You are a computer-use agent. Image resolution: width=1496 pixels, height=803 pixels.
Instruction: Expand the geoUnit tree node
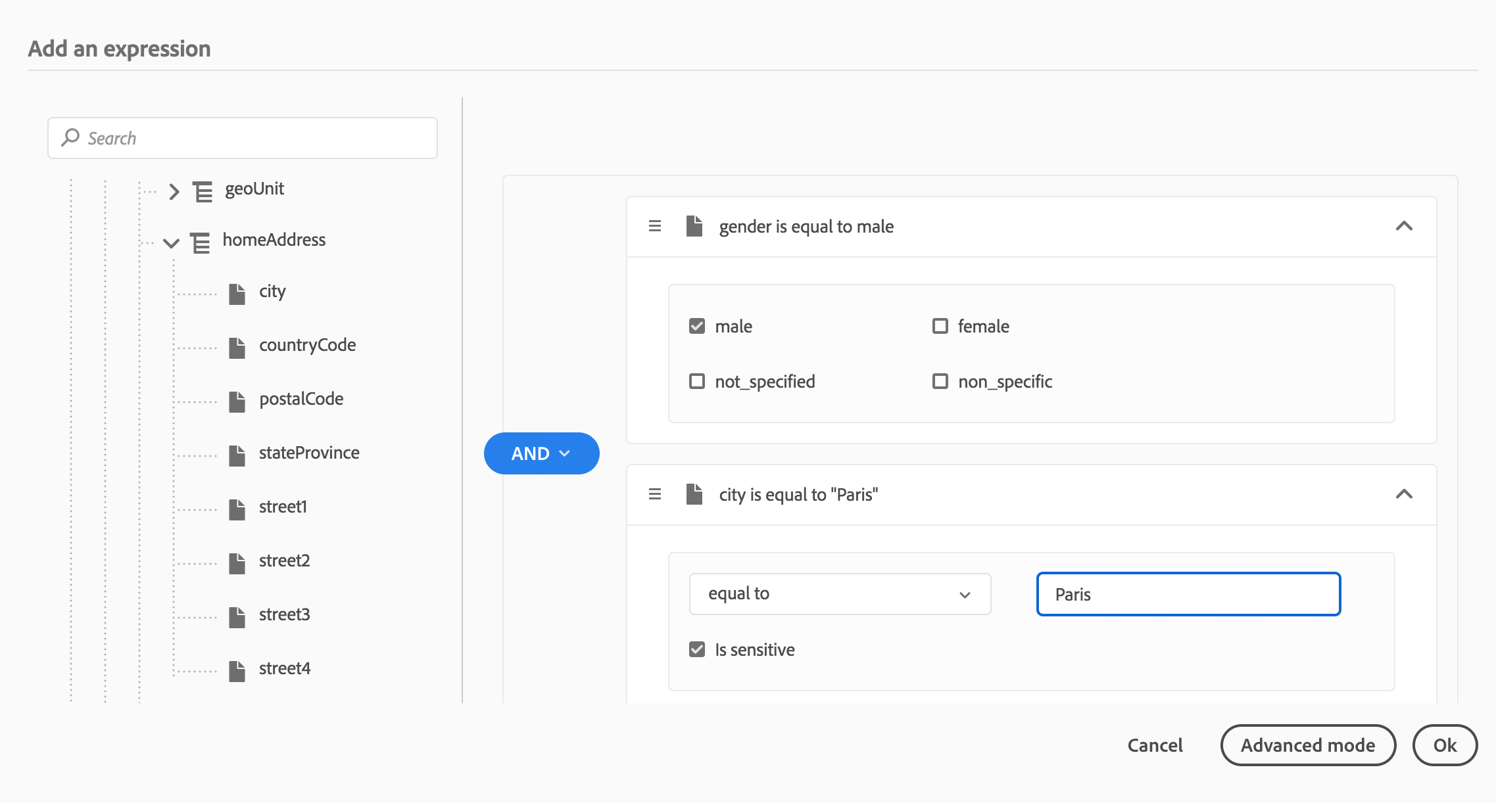tap(174, 191)
